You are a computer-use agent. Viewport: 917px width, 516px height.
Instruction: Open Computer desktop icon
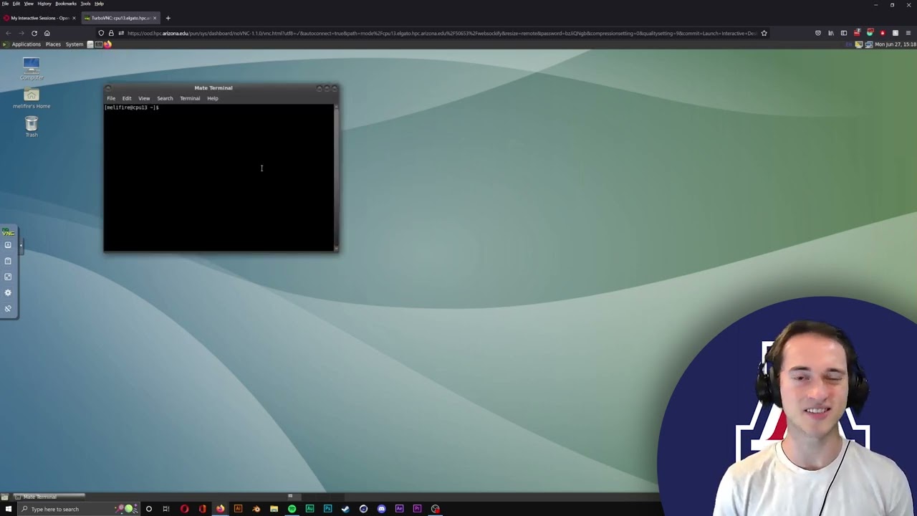pyautogui.click(x=31, y=68)
